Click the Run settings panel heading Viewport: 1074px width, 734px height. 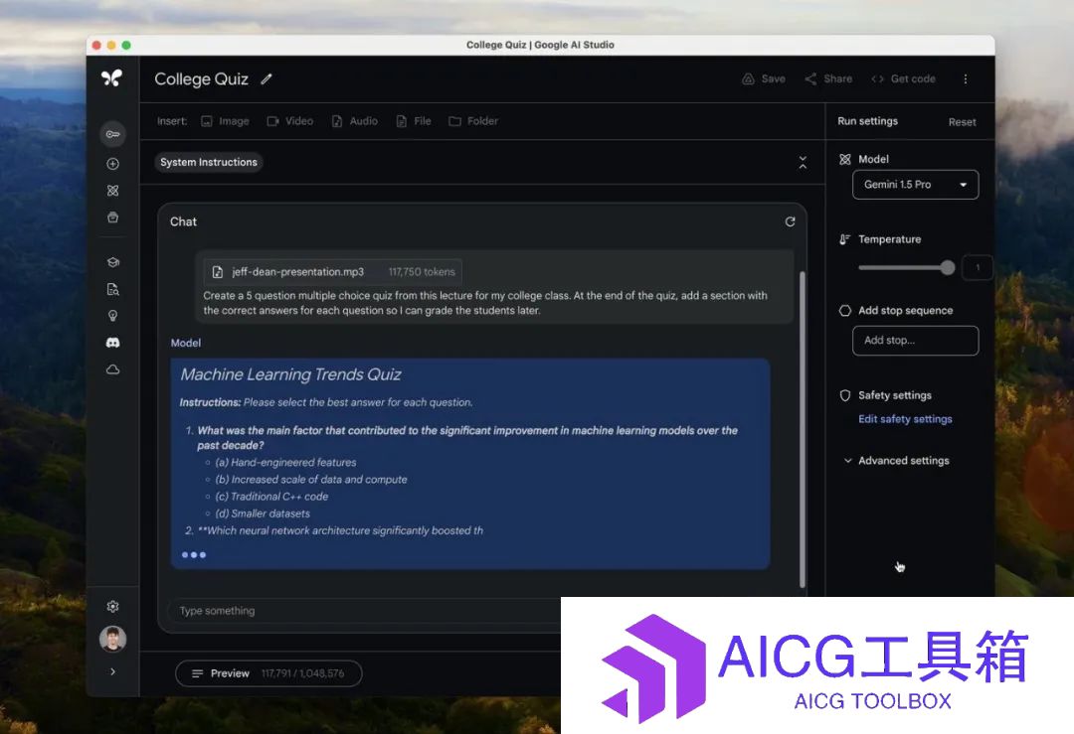[x=868, y=121]
